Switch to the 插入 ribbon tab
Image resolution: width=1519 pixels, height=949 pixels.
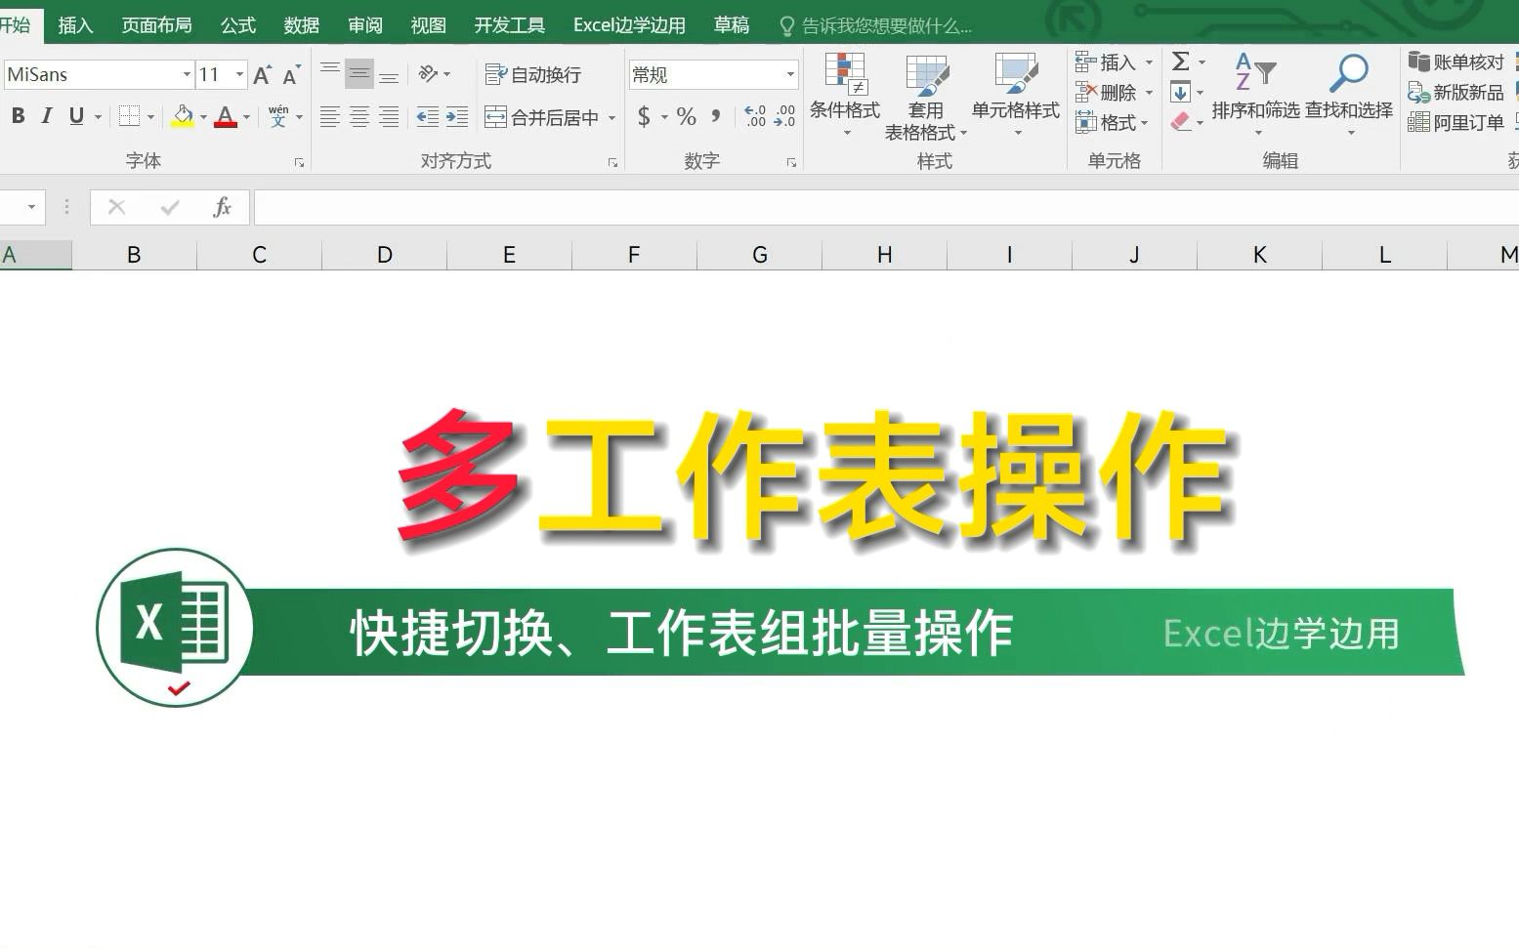tap(75, 25)
